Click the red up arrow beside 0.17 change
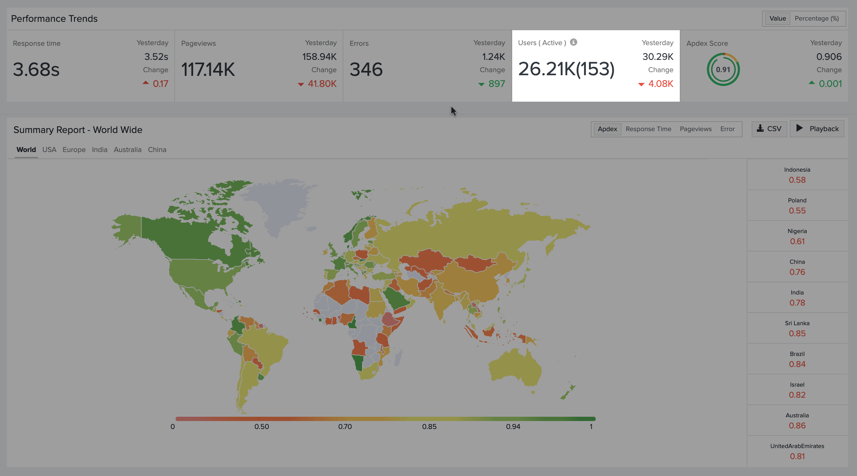The width and height of the screenshot is (857, 476). tap(145, 83)
